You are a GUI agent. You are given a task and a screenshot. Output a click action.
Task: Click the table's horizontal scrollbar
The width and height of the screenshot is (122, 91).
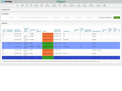tap(51, 61)
